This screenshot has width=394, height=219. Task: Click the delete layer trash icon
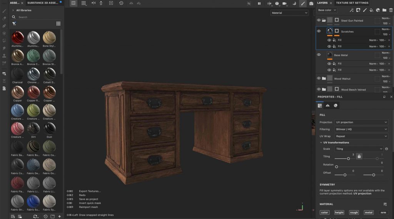391,10
